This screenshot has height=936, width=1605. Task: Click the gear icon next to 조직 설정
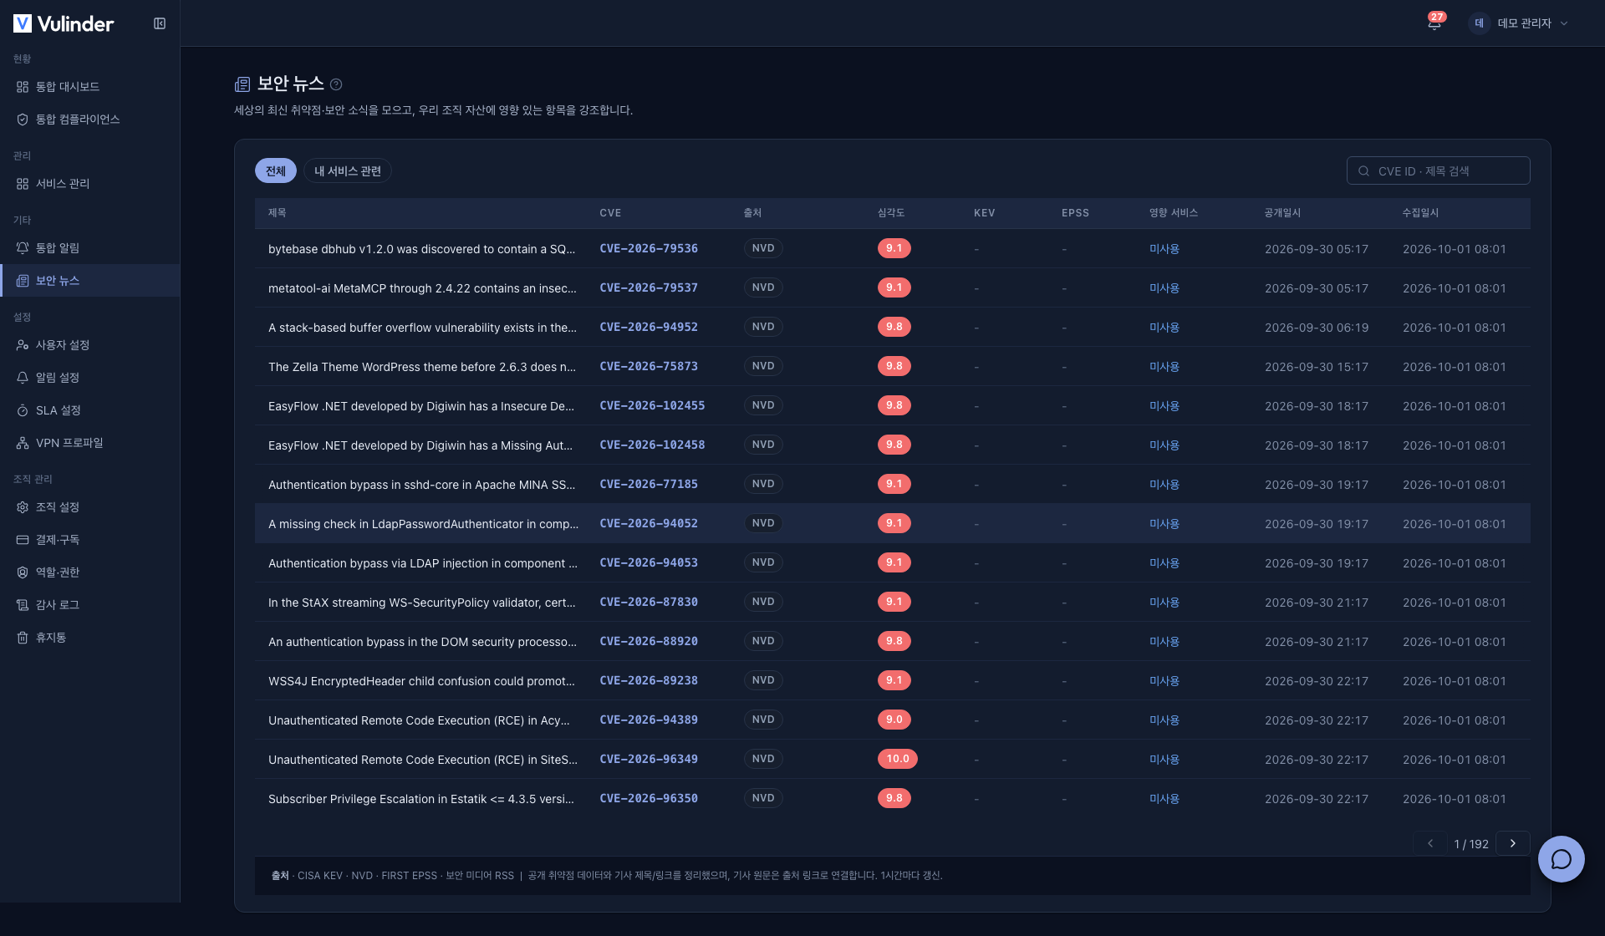[23, 507]
